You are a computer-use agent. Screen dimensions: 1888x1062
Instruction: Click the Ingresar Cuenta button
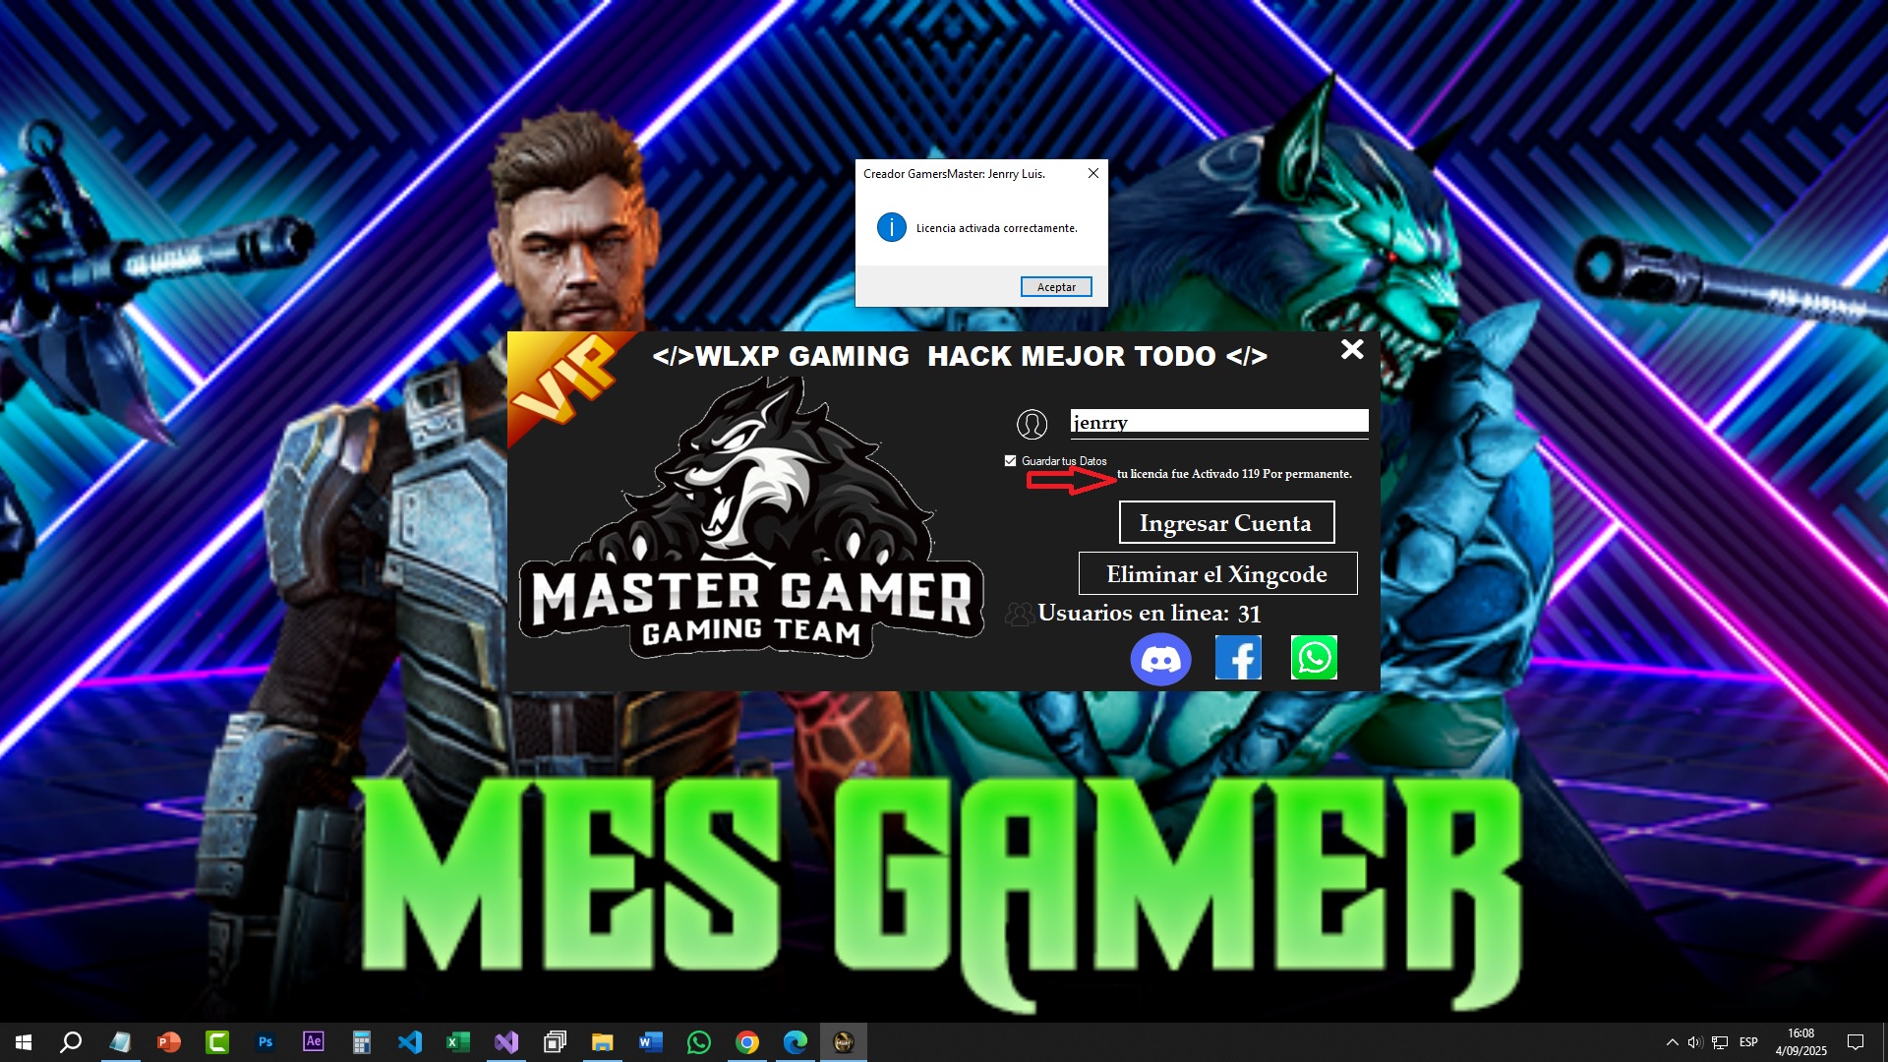[x=1226, y=522]
